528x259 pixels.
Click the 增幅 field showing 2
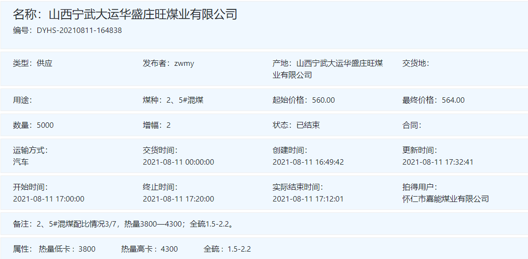point(168,125)
